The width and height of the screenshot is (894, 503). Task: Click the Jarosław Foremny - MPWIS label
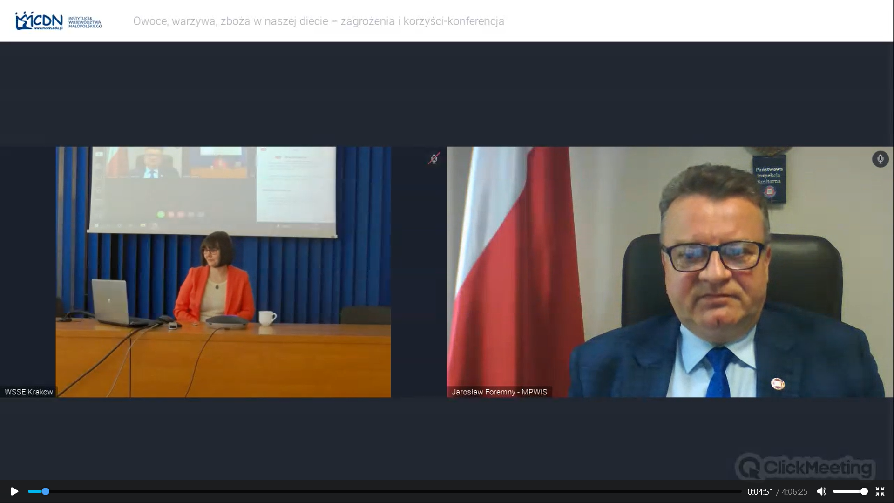coord(499,392)
